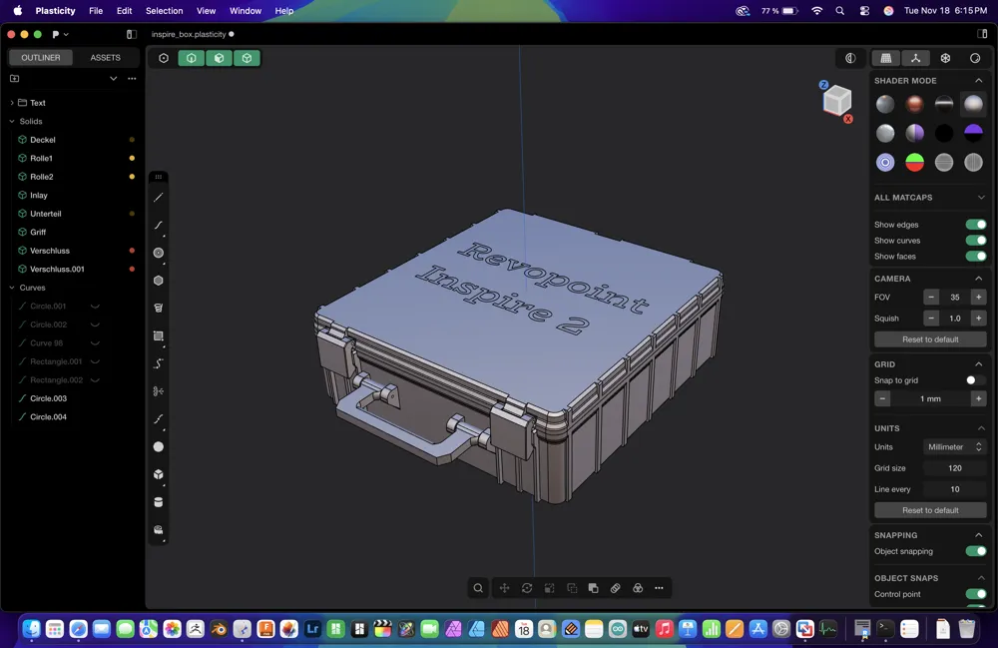Select the center Circle tool in the toolbar

[159, 253]
